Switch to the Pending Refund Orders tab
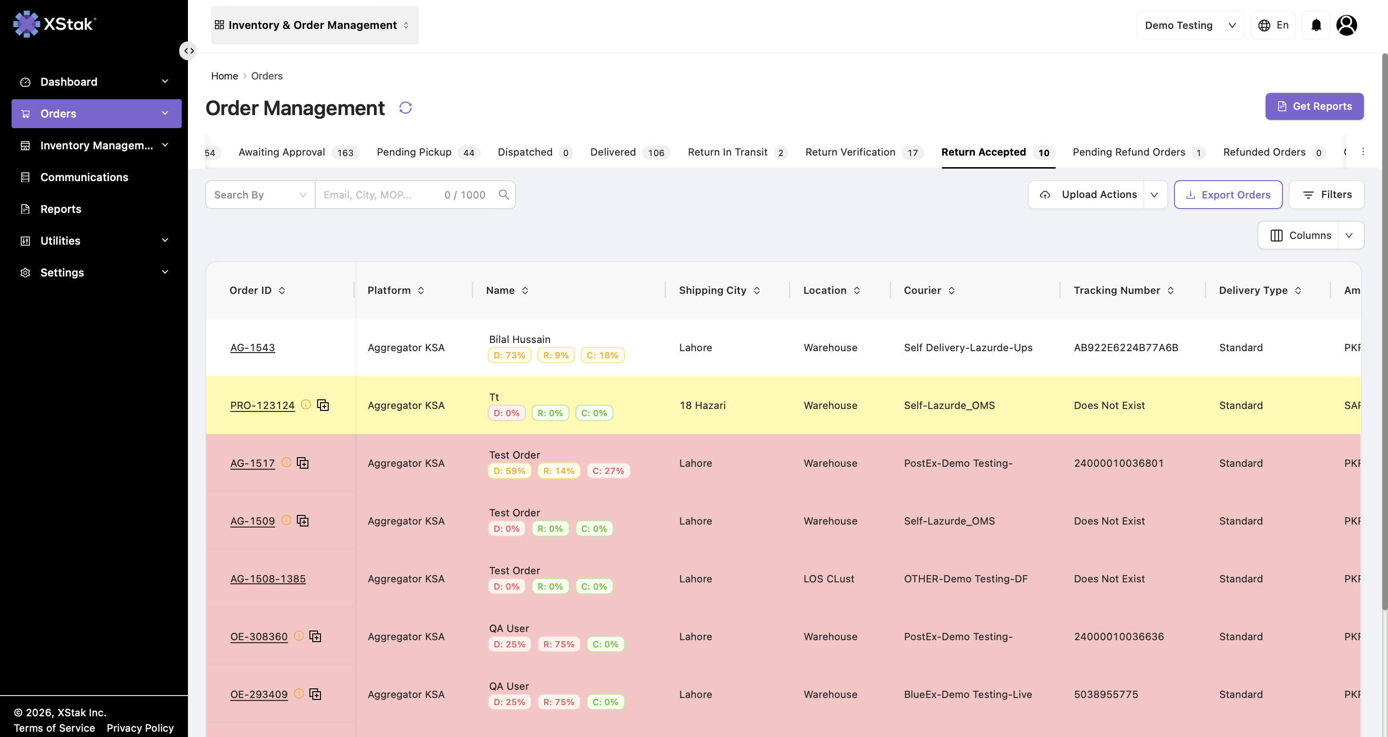 coord(1139,152)
